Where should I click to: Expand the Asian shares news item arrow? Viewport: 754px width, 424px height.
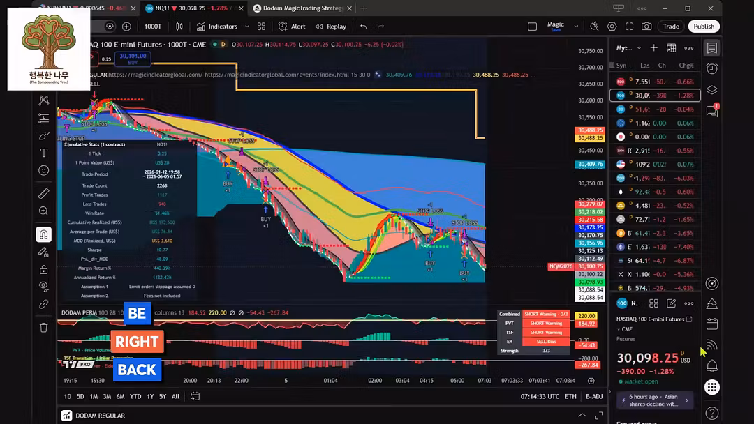(687, 400)
